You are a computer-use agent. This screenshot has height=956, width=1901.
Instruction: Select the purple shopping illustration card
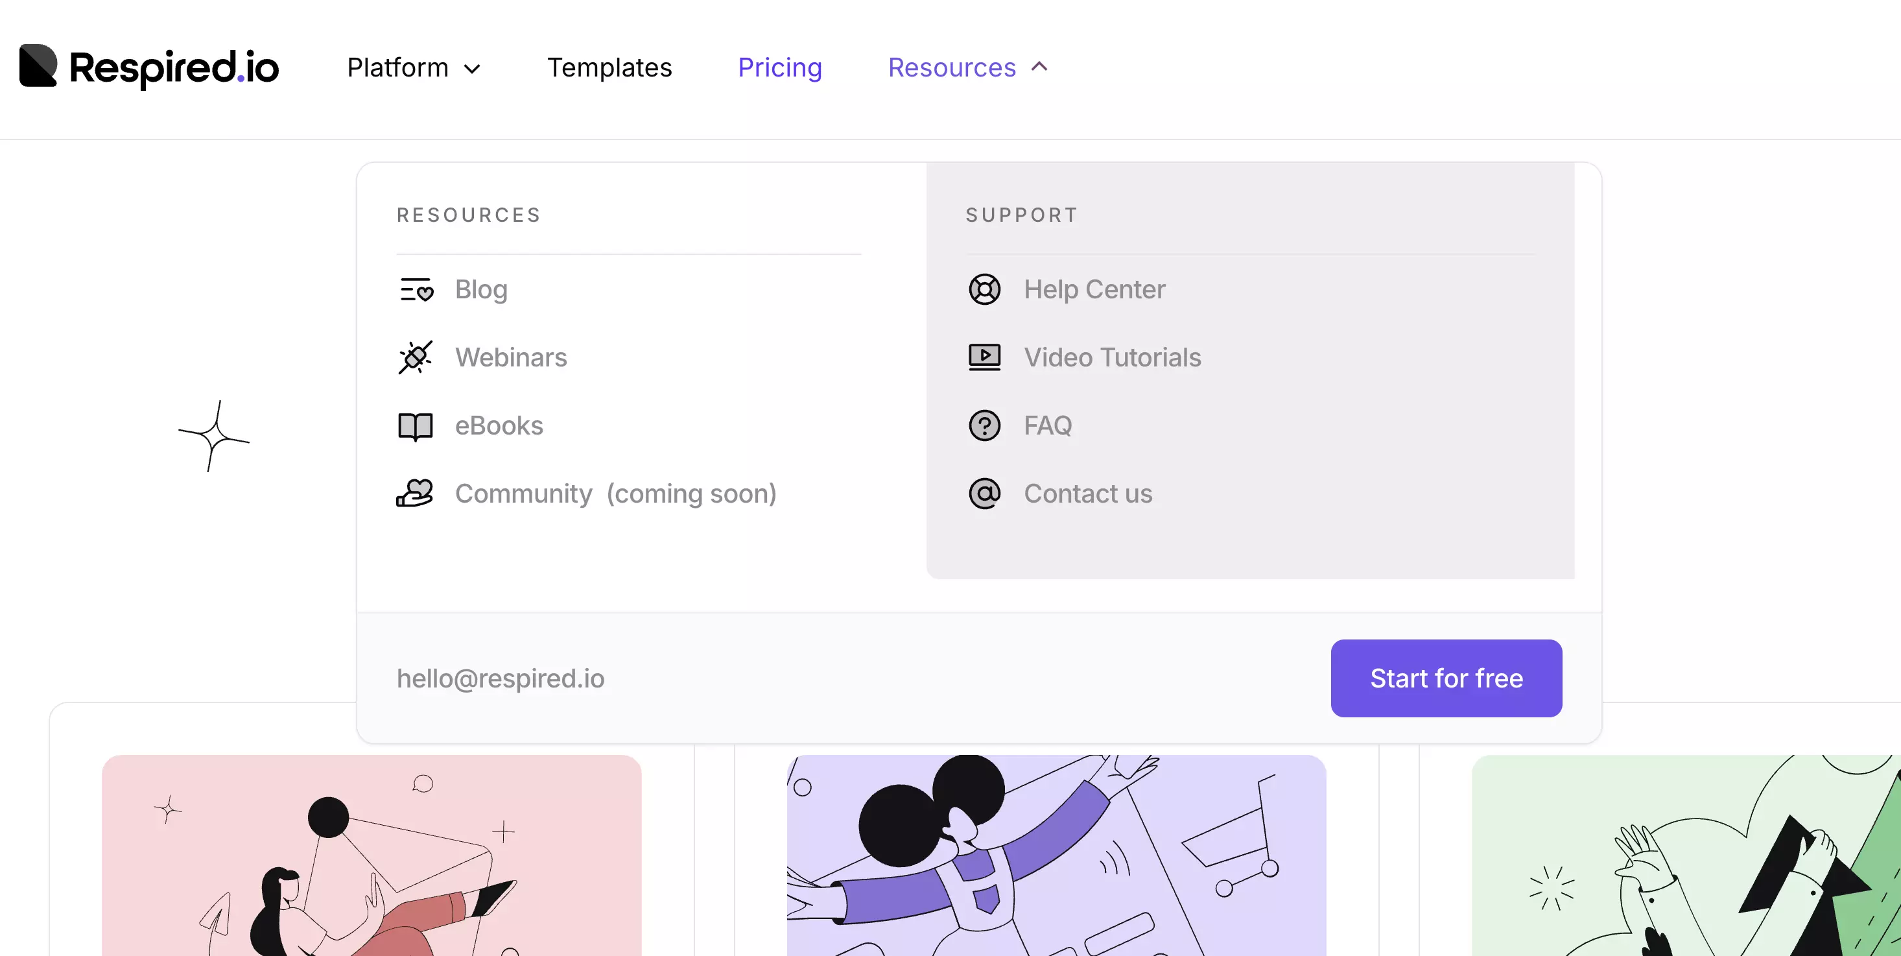1056,855
